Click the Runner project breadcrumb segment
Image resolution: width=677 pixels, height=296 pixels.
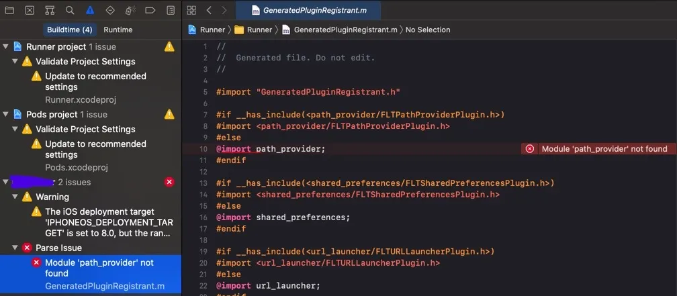click(x=207, y=30)
